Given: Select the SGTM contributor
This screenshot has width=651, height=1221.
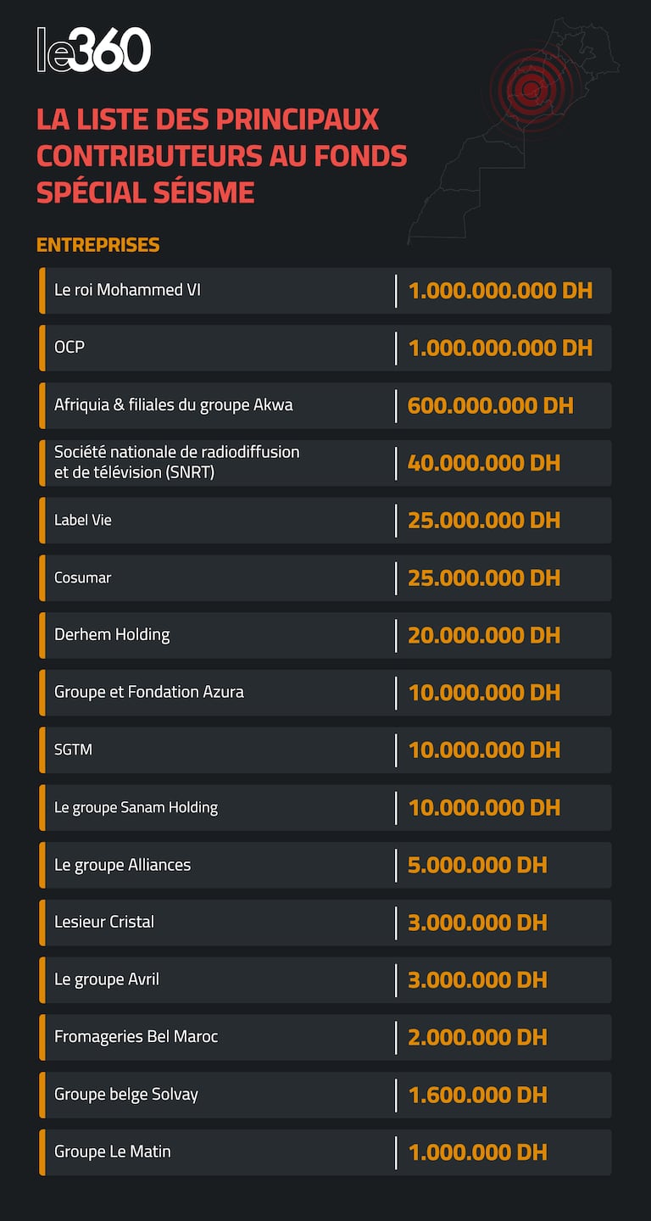Looking at the screenshot, I should (73, 750).
